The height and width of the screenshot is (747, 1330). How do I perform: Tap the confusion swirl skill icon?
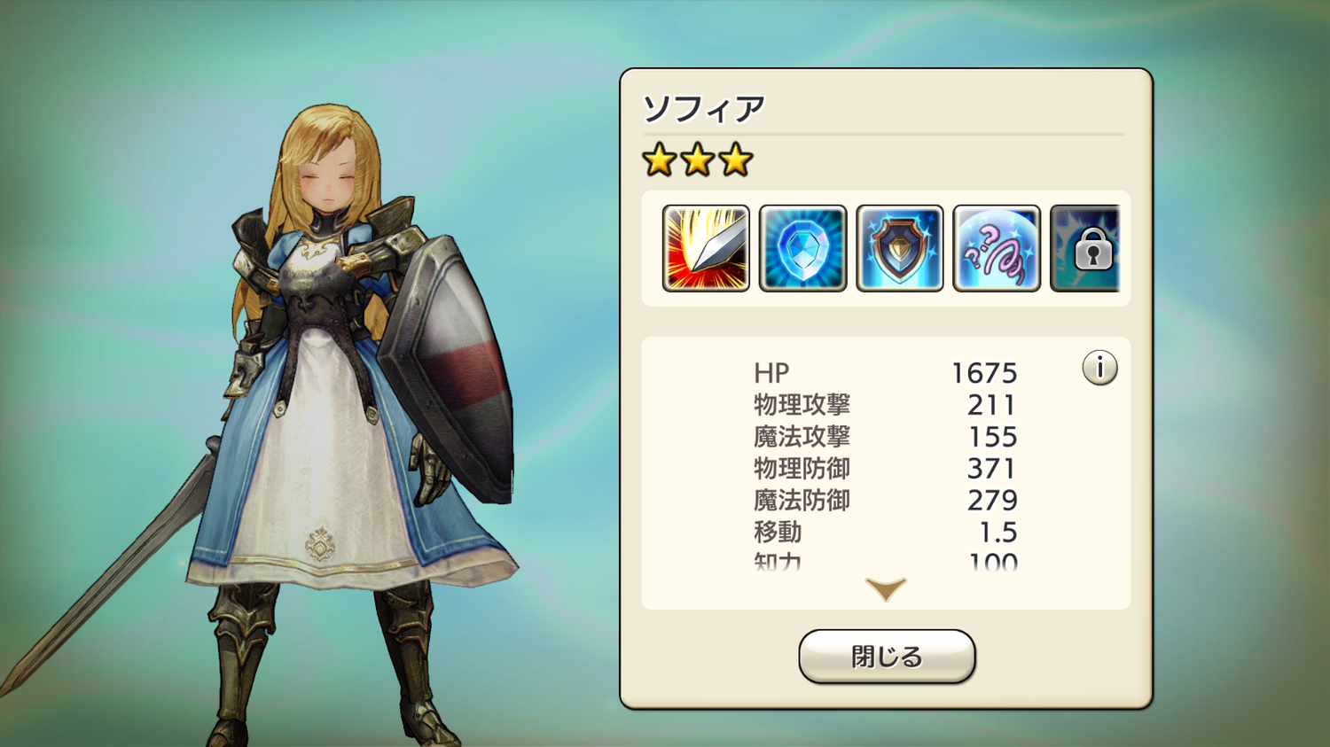tap(997, 248)
